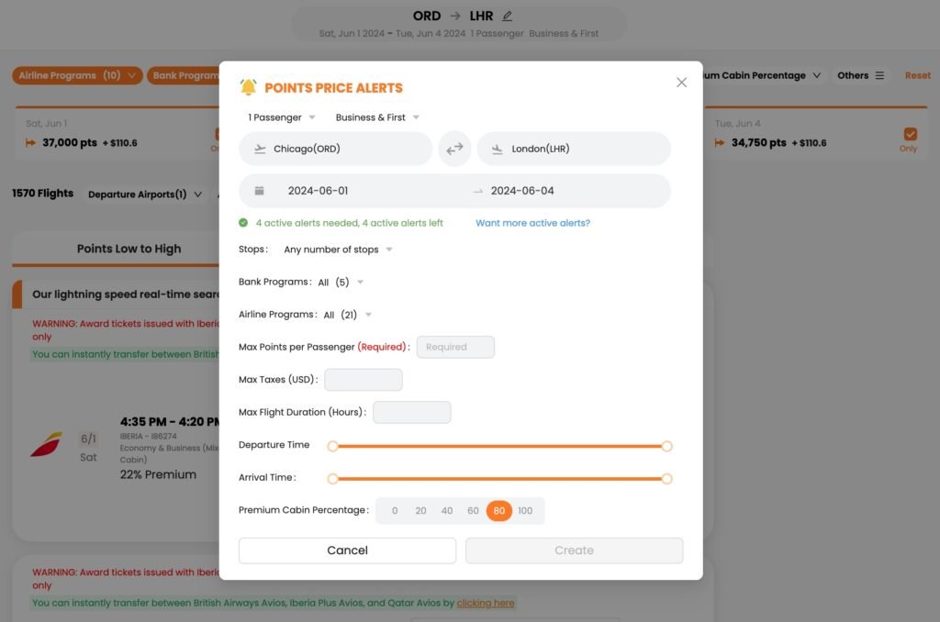This screenshot has height=622, width=940.
Task: Toggle the Only checkbox for Tue, Jun 4
Action: pyautogui.click(x=910, y=134)
